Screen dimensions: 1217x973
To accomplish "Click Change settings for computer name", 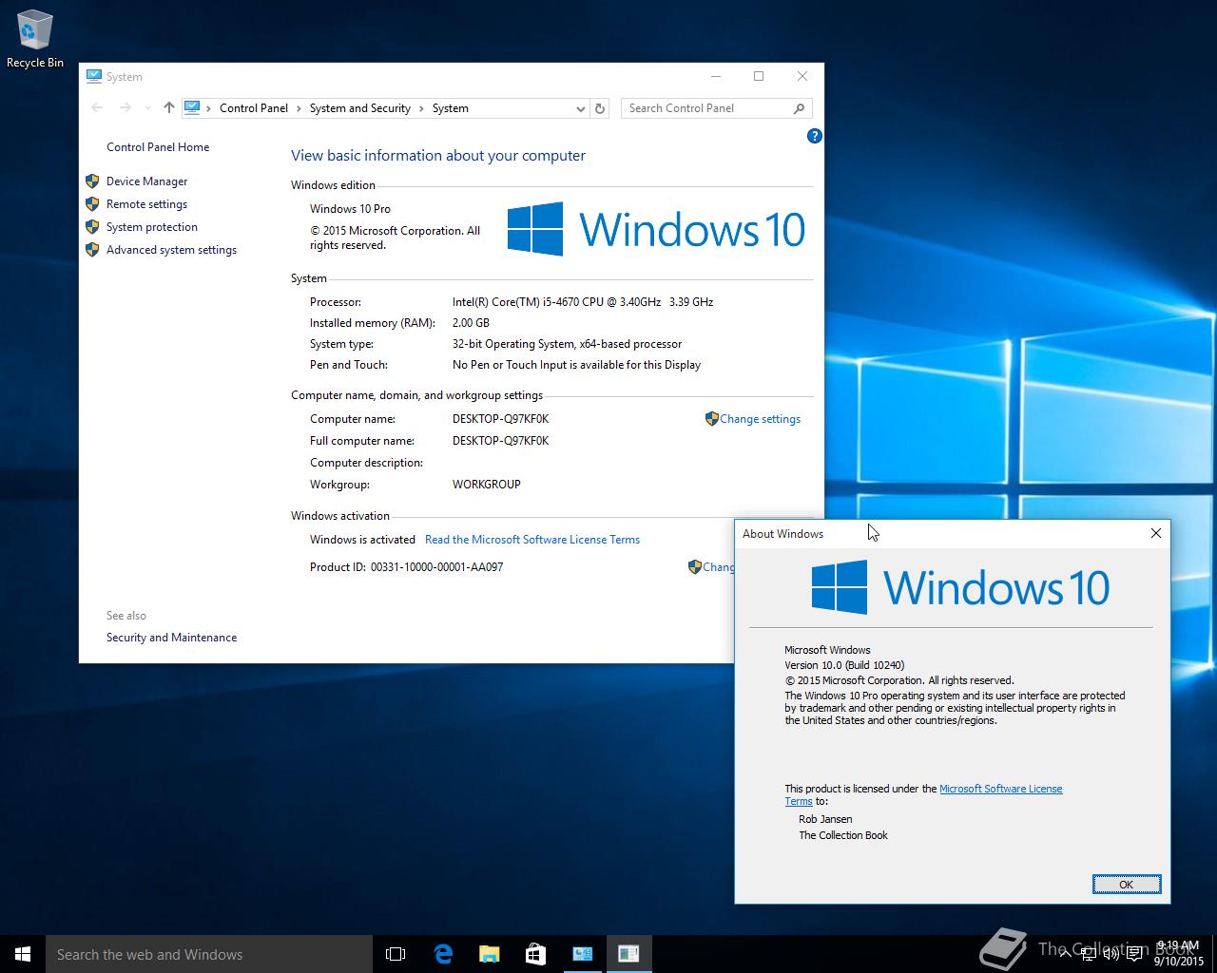I will 760,419.
